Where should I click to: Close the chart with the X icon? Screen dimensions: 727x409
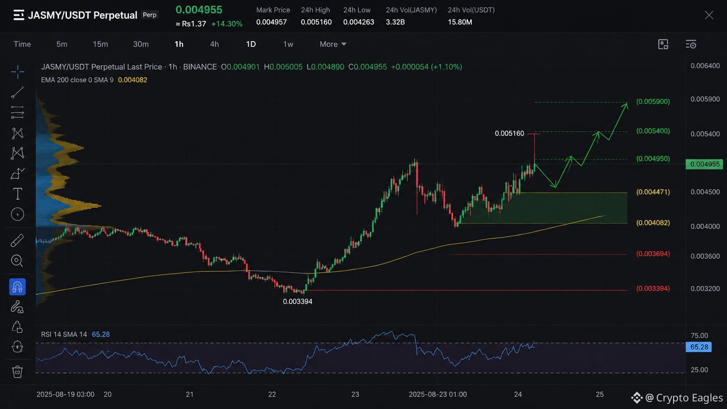click(709, 15)
